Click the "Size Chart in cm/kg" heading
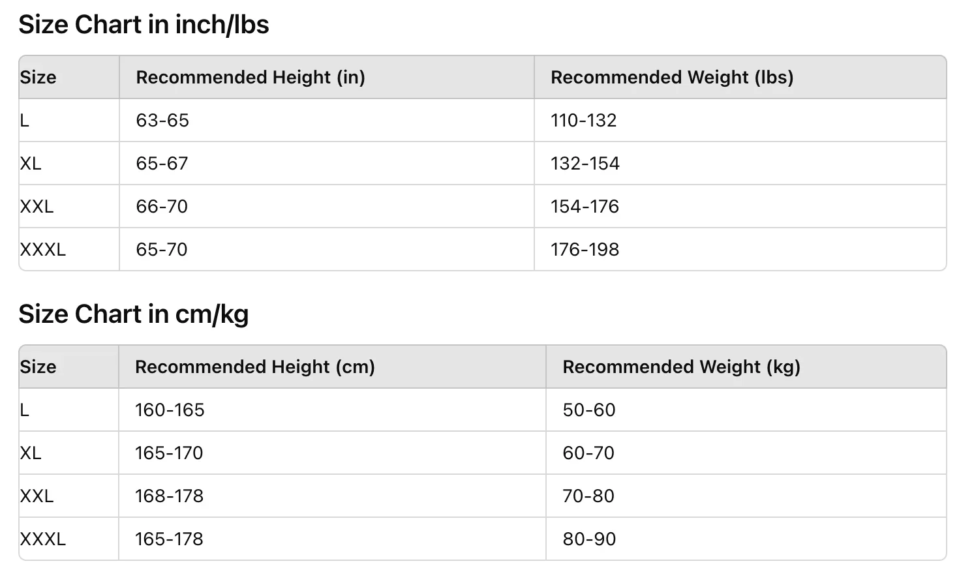 pyautogui.click(x=134, y=314)
